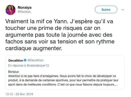
Task: Visit the @Decathlon handle in quoted tweet
Action: [36, 60]
